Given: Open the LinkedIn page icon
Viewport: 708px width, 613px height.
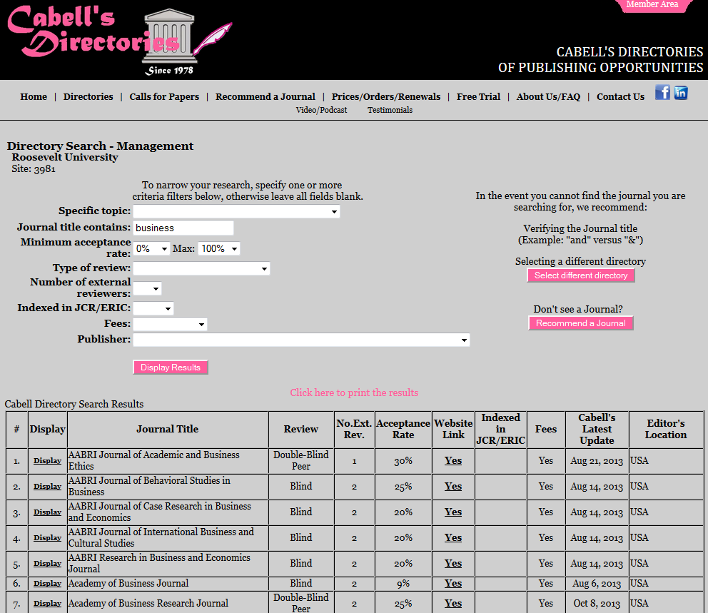Looking at the screenshot, I should [x=680, y=93].
